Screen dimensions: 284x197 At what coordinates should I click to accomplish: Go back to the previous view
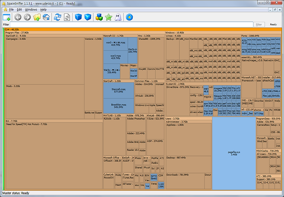pos(18,17)
